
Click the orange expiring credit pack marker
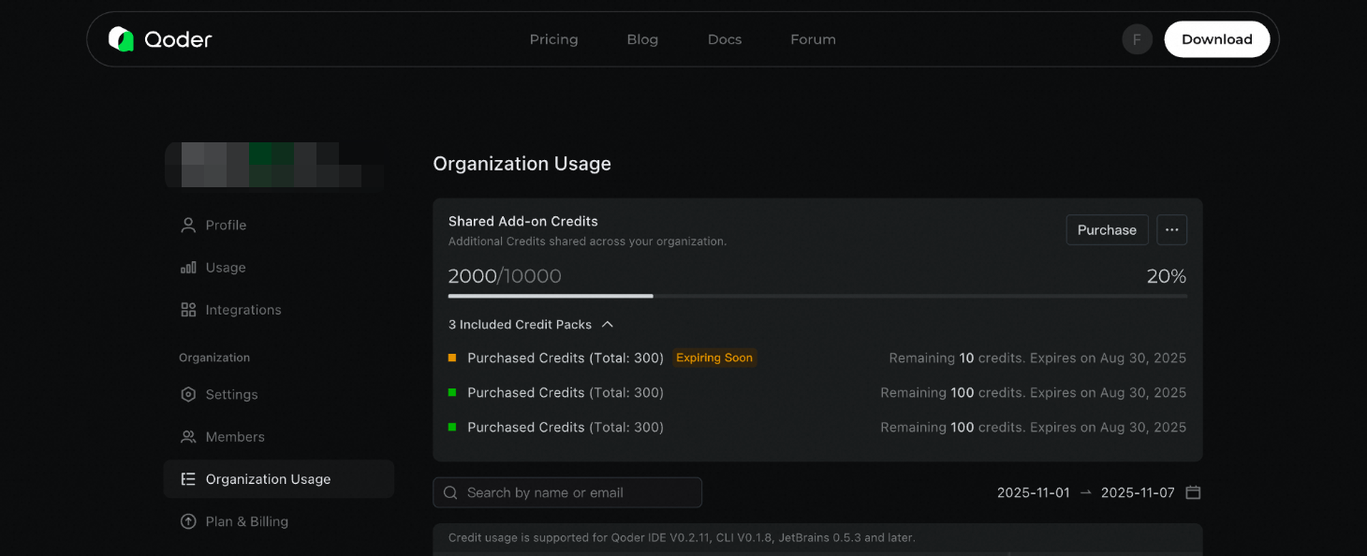(x=452, y=358)
